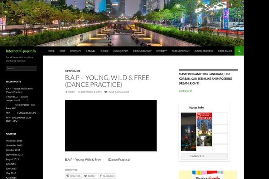Share the post on Twitter
Image resolution: width=269 pixels, height=179 pixels.
[90, 176]
